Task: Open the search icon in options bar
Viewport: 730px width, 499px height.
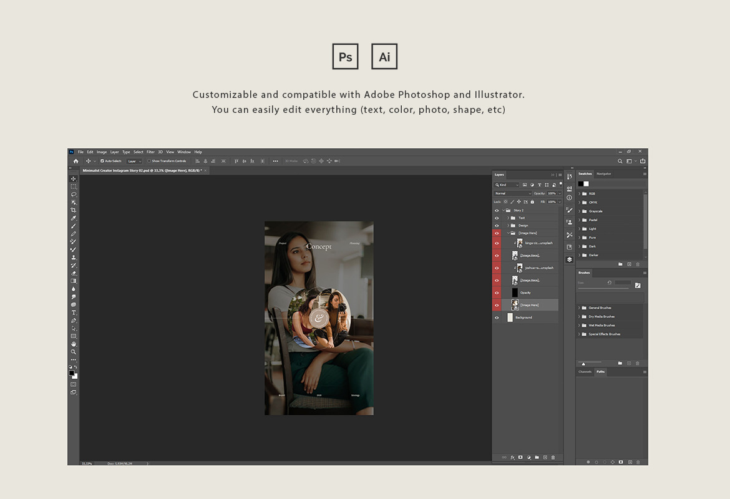Action: [x=620, y=161]
